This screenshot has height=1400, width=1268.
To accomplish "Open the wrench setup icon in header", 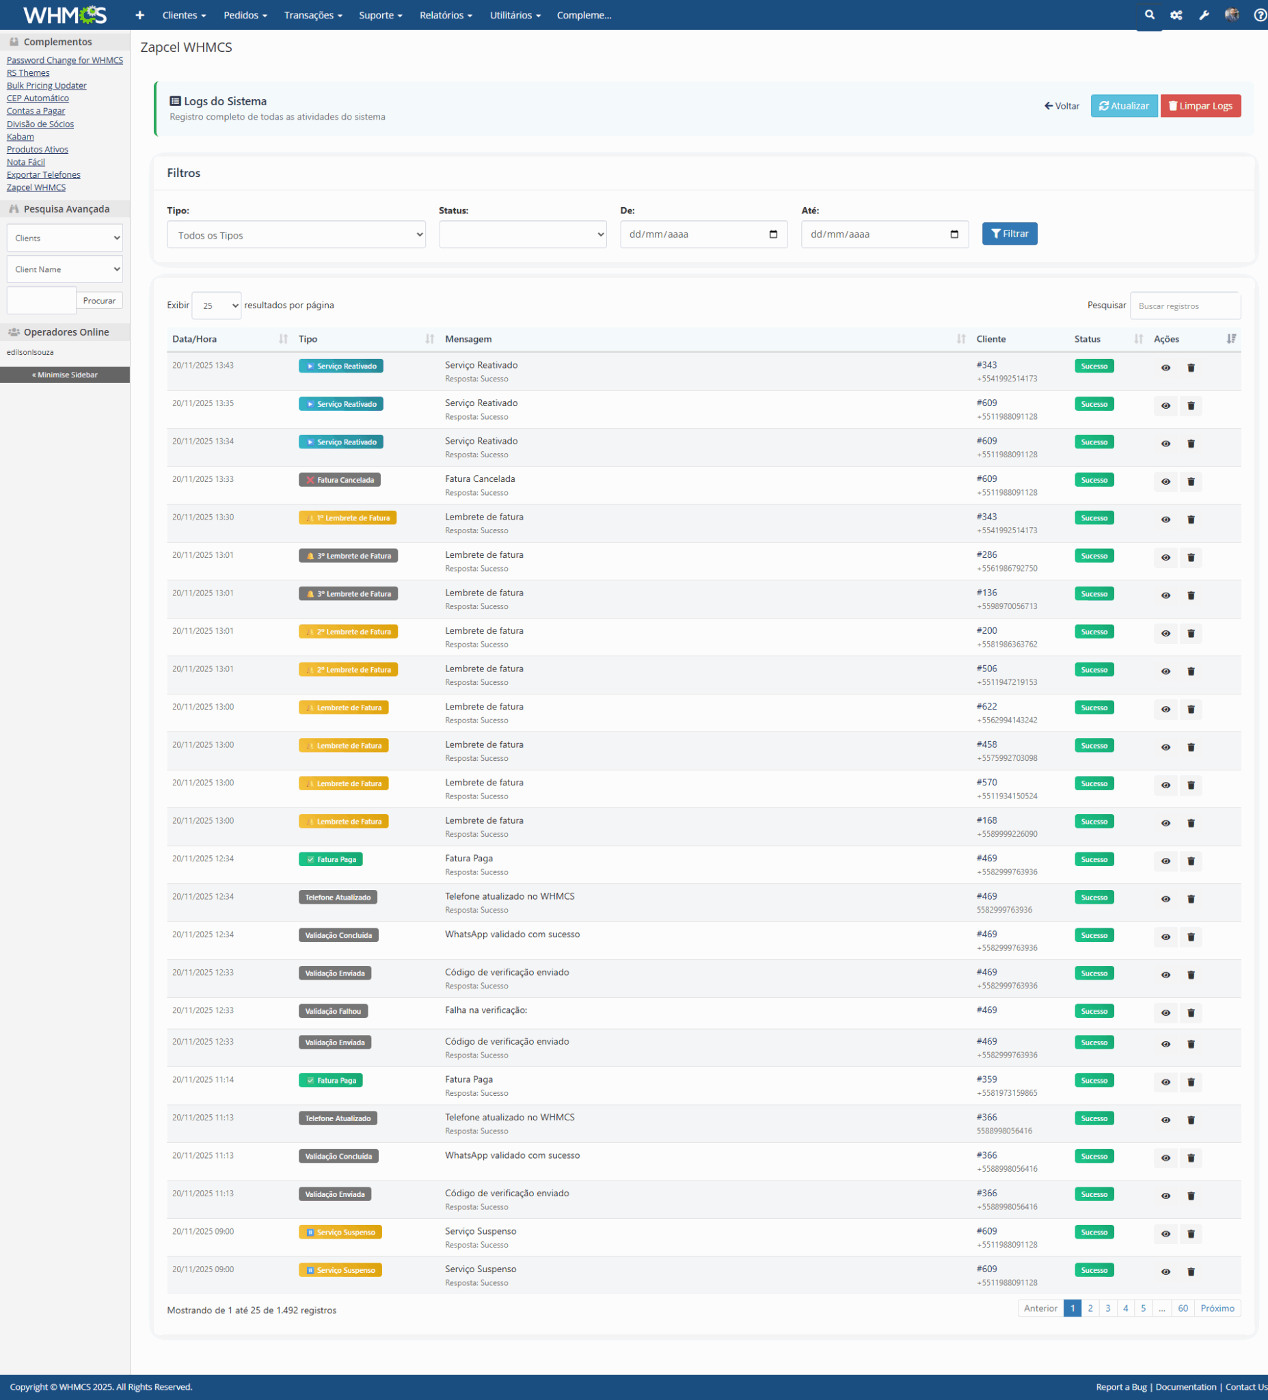I will 1204,15.
